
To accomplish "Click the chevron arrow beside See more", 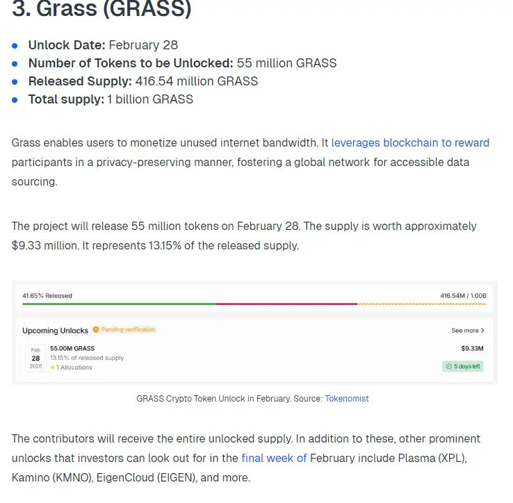I will 482,331.
